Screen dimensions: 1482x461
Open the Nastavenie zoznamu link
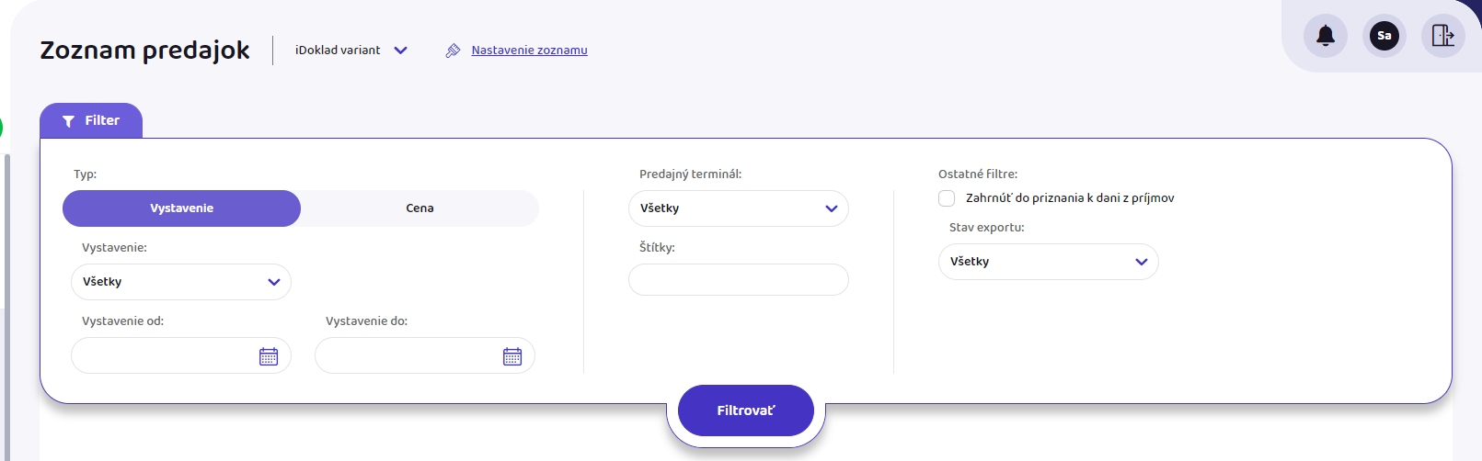[529, 51]
